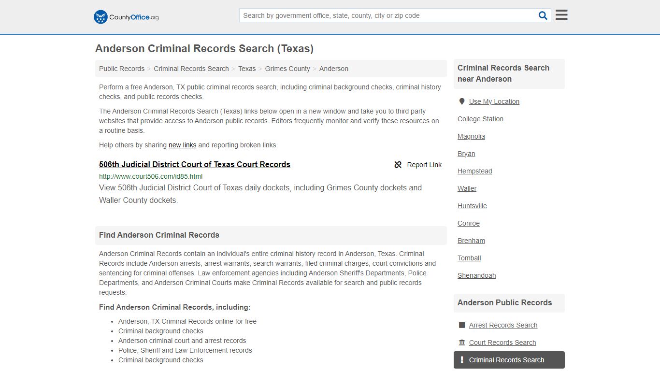Open Hempstead link
Screen dimensions: 660x371
tap(475, 171)
